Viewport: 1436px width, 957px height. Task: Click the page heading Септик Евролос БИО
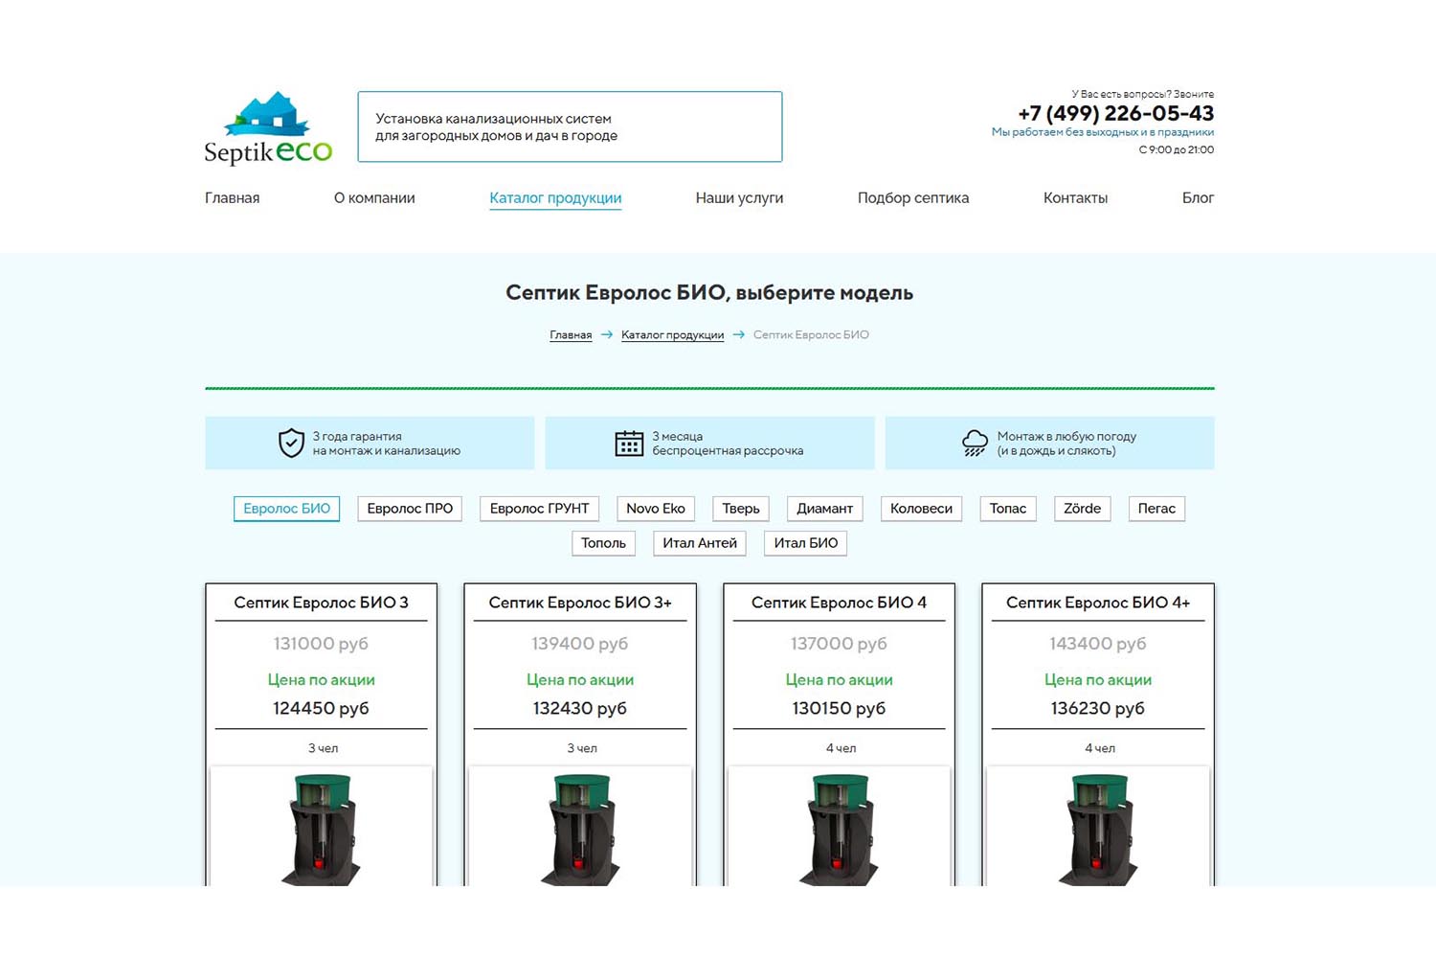click(x=709, y=293)
